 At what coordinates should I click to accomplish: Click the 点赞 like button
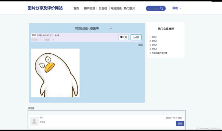tap(136, 37)
